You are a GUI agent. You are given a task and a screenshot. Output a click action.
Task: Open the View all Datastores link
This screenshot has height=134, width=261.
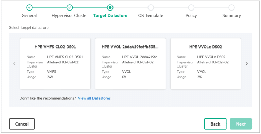tap(94, 98)
